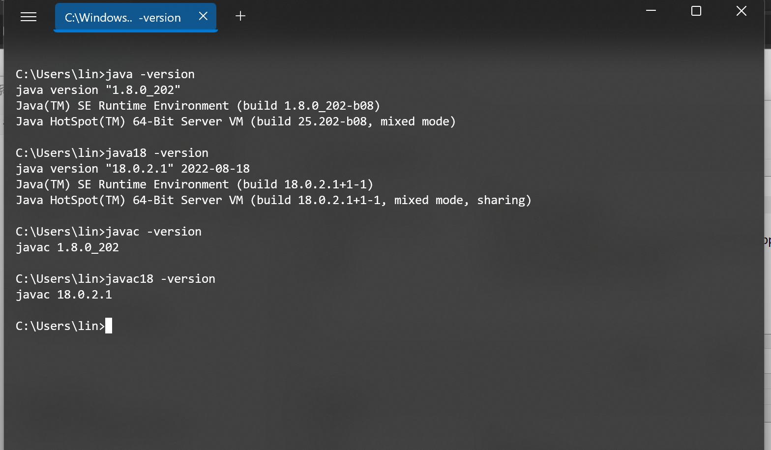Screen dimensions: 771x450
Task: Click the HotSpot 'mixed mode, sharing' line
Action: (x=273, y=200)
